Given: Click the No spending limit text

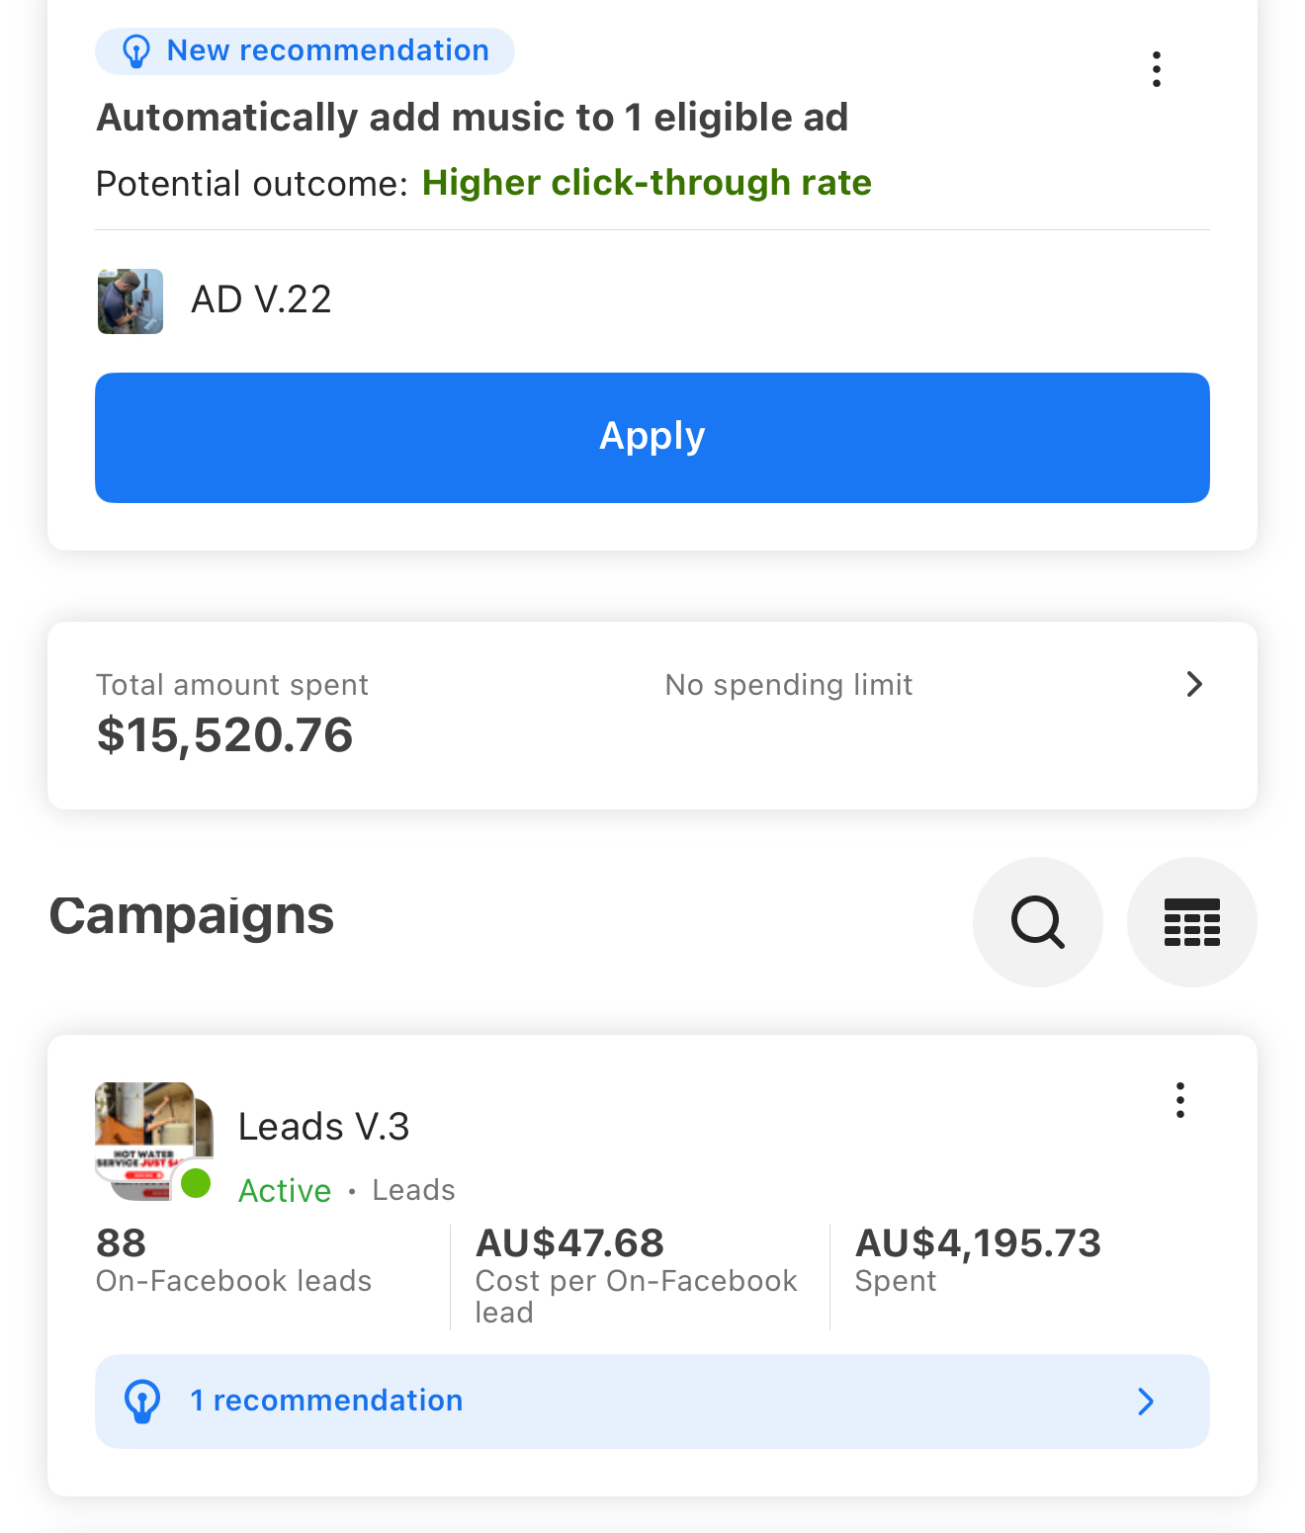Looking at the screenshot, I should [x=788, y=685].
